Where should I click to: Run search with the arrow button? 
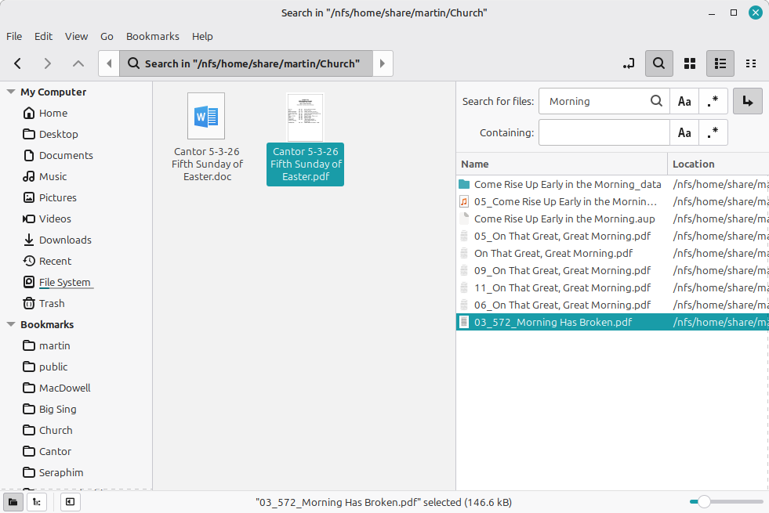coord(747,101)
